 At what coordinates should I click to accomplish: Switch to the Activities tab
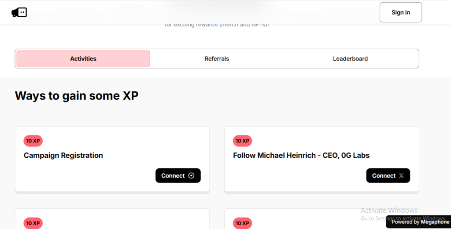(83, 58)
